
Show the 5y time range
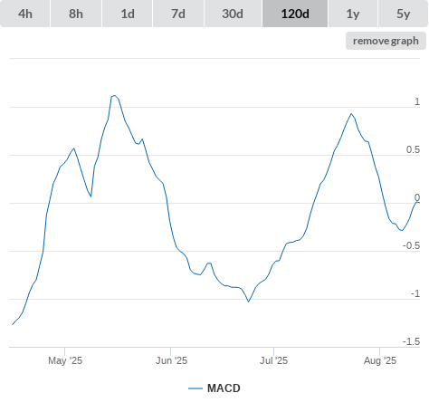(403, 14)
